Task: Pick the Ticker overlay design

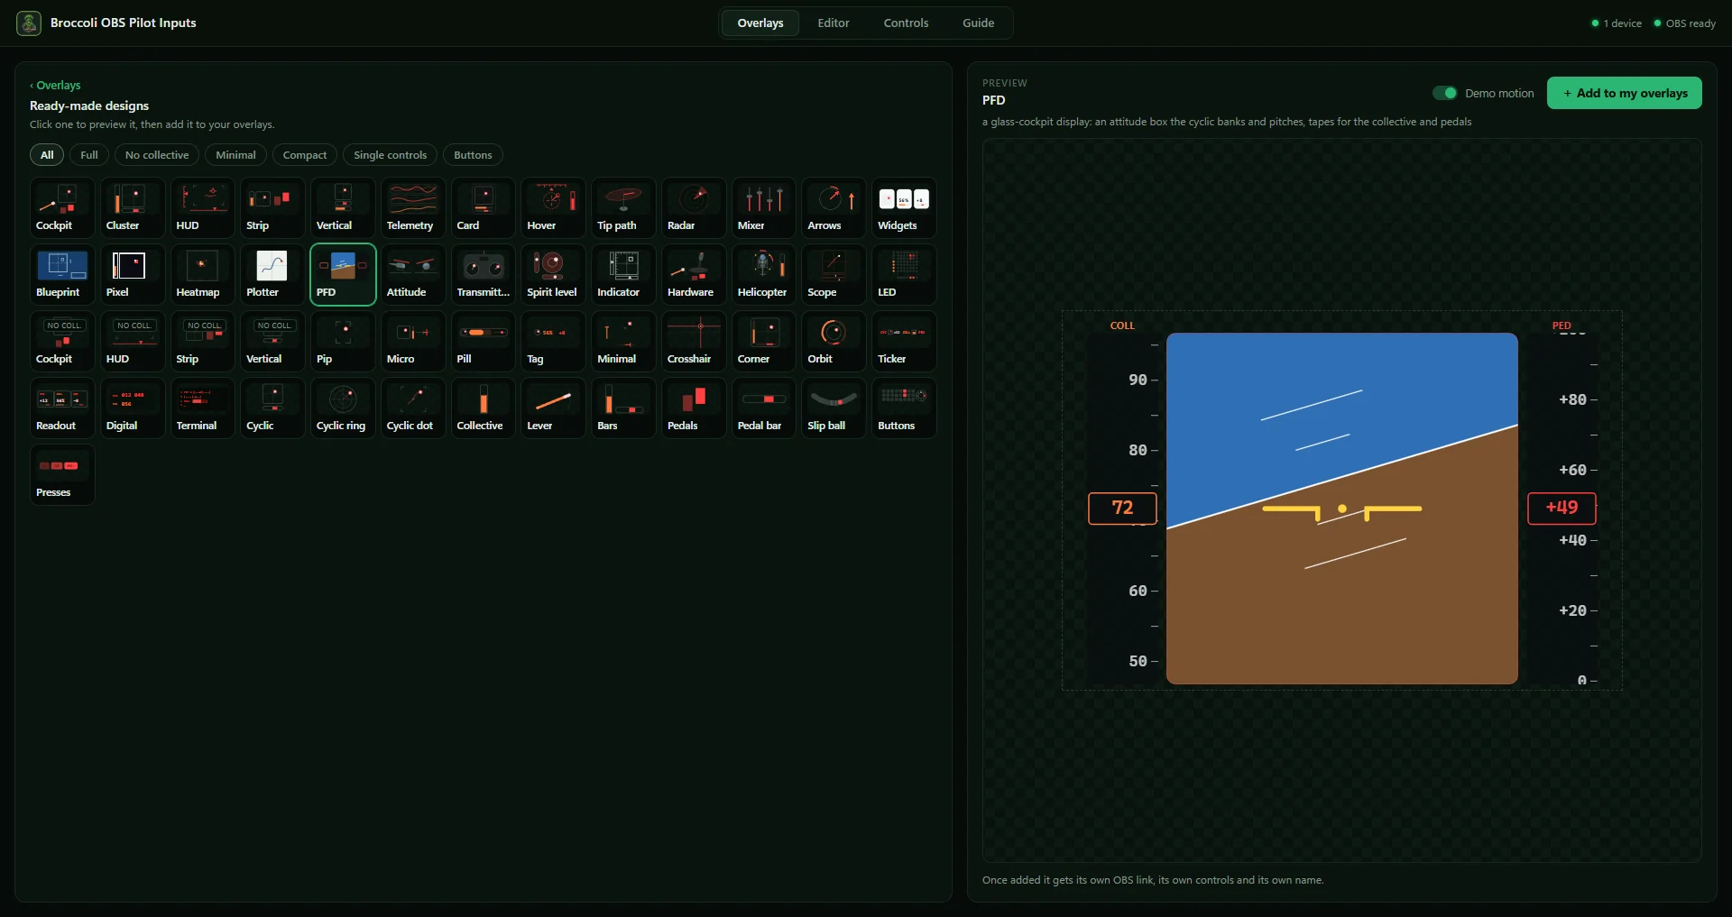Action: click(x=904, y=342)
